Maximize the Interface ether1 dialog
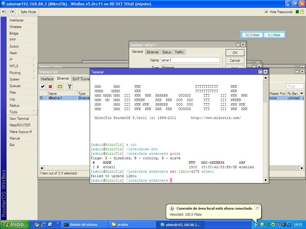The image size is (306, 229). pyautogui.click(x=238, y=45)
